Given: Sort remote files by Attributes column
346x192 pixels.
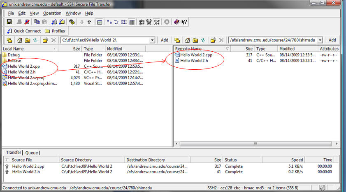Looking at the screenshot, I should pos(329,48).
